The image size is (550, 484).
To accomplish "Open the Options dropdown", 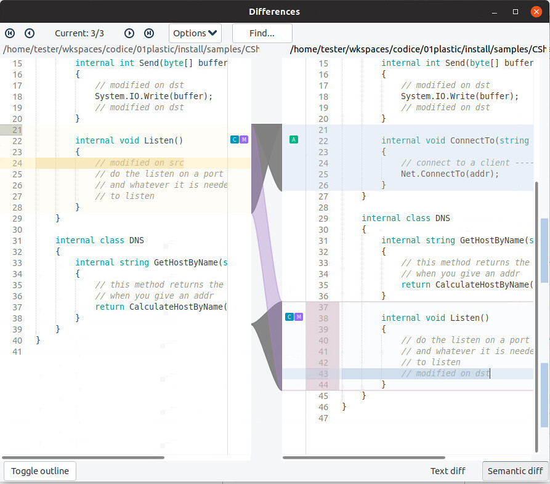I will pyautogui.click(x=195, y=33).
